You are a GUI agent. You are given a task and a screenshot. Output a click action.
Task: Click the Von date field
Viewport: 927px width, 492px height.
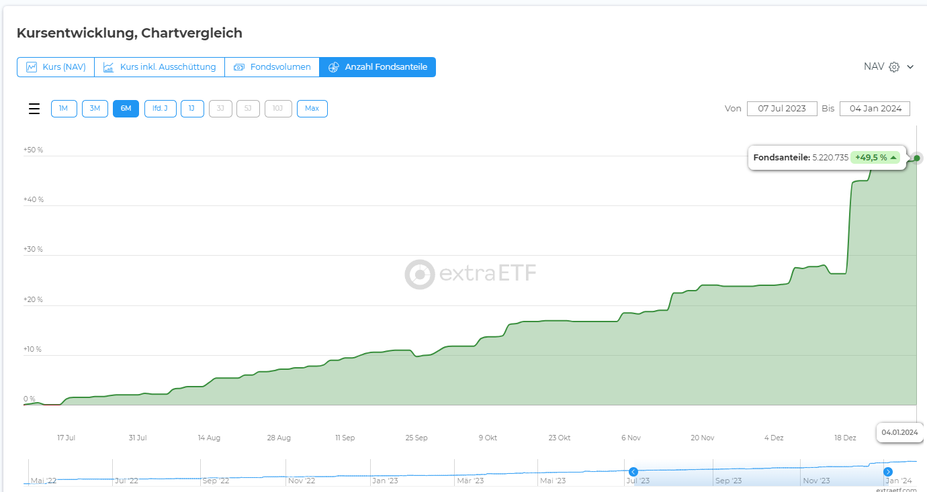pos(782,109)
